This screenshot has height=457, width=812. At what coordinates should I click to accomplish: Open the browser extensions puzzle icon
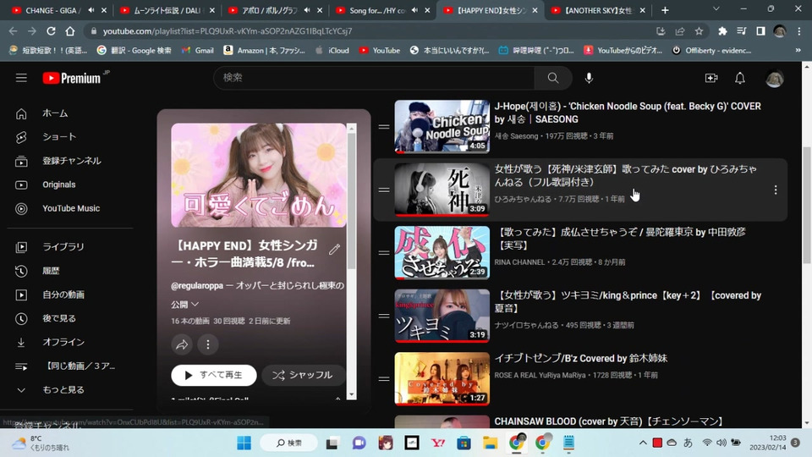tap(722, 31)
